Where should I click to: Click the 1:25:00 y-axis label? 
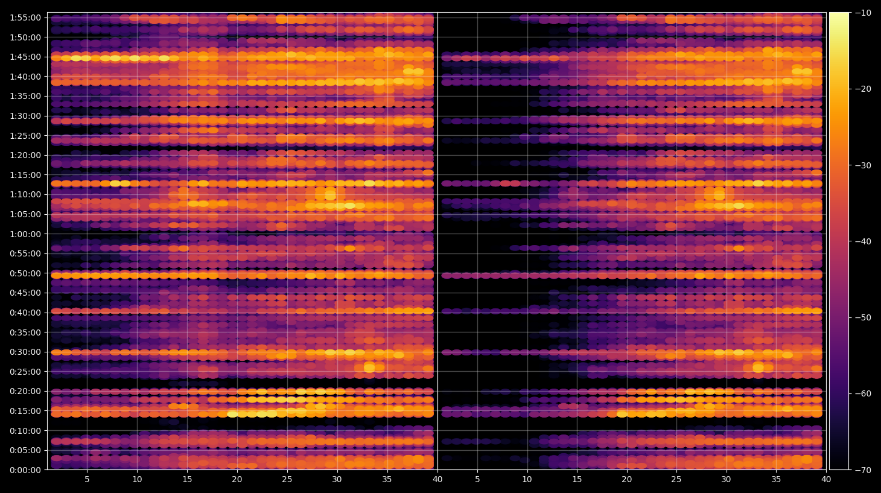(25, 136)
